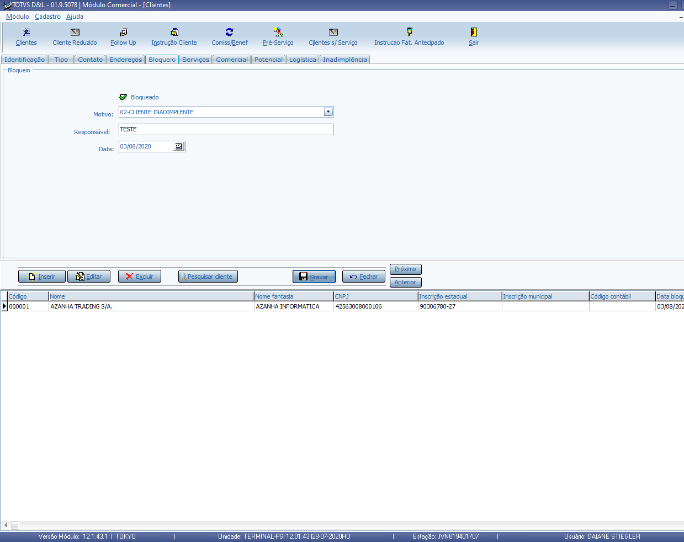Click the Instrucao Fat. Antecipado icon
The width and height of the screenshot is (684, 542).
(409, 33)
